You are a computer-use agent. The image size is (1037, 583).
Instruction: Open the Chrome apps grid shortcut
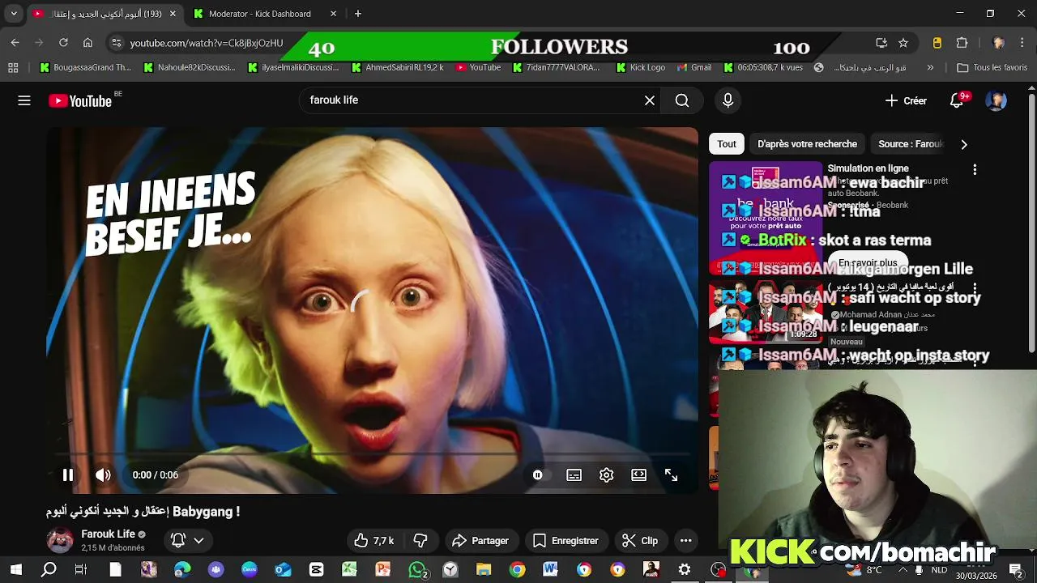[13, 67]
